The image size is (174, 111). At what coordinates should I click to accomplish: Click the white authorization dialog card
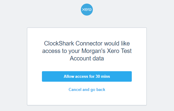[87, 66]
